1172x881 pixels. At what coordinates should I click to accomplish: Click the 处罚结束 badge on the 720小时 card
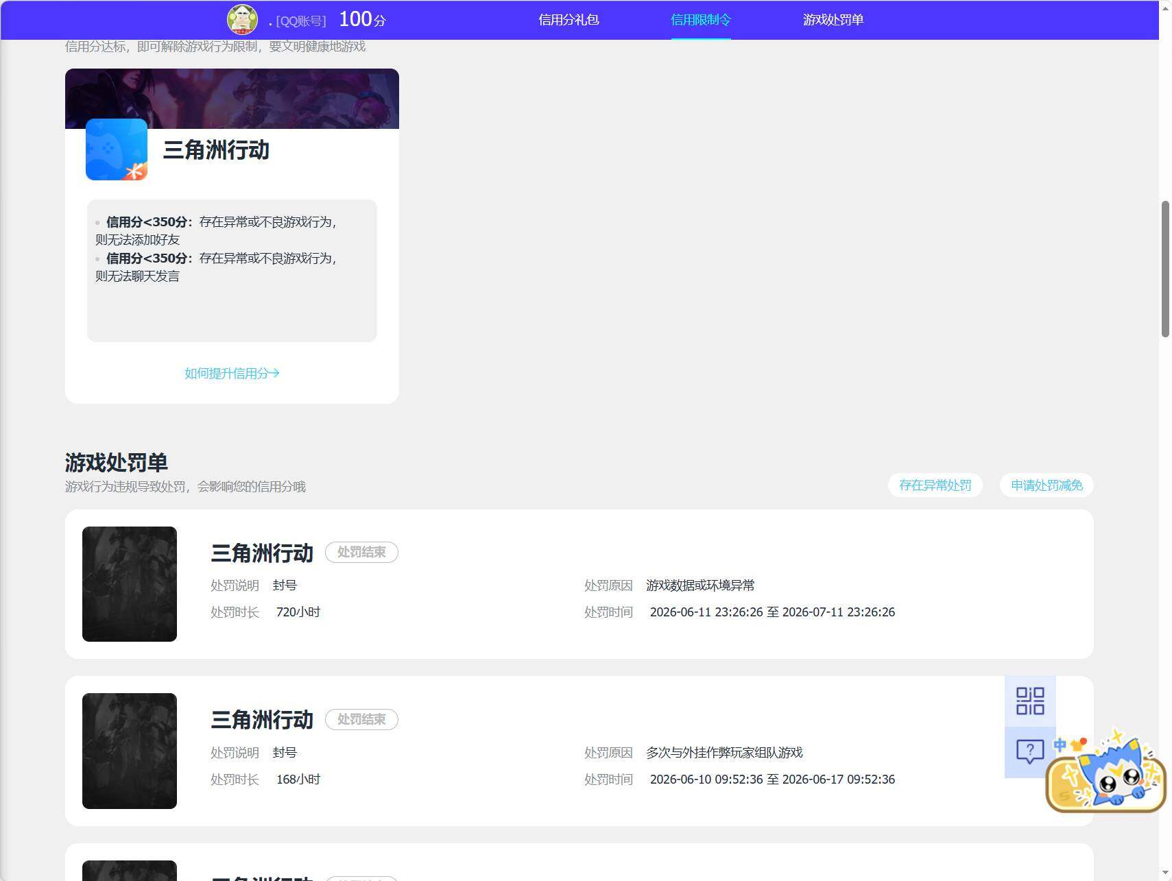[361, 553]
